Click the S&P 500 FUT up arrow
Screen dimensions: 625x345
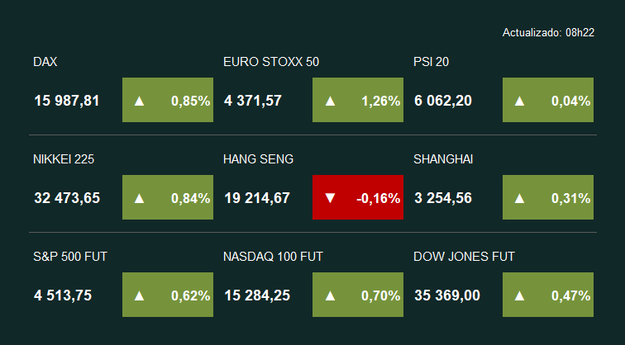tap(139, 295)
